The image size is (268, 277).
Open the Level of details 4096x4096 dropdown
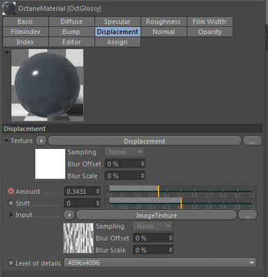[x=160, y=262]
